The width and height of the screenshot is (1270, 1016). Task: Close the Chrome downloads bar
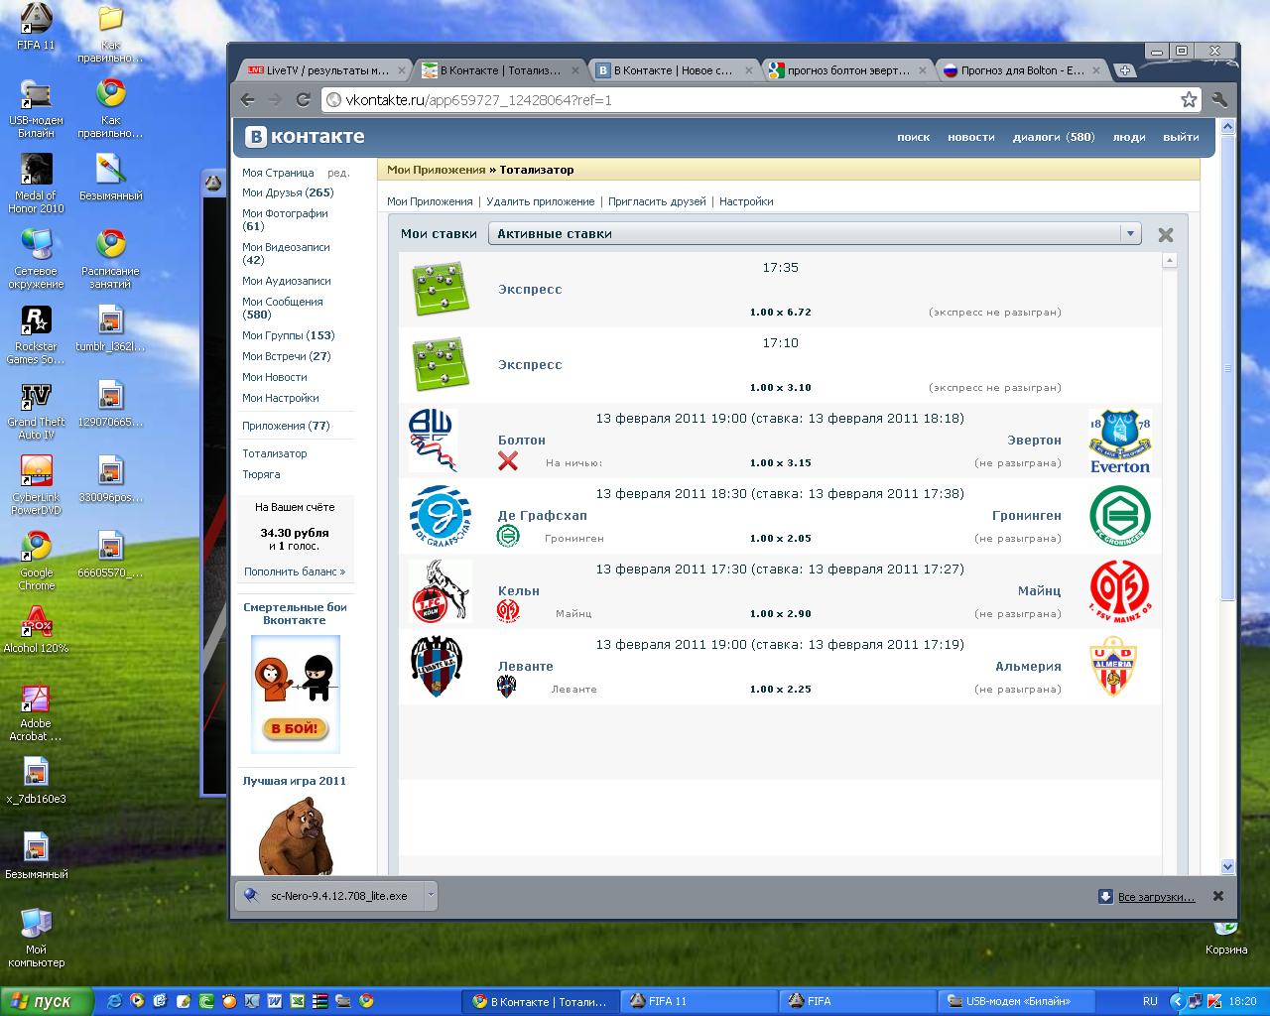tap(1218, 896)
